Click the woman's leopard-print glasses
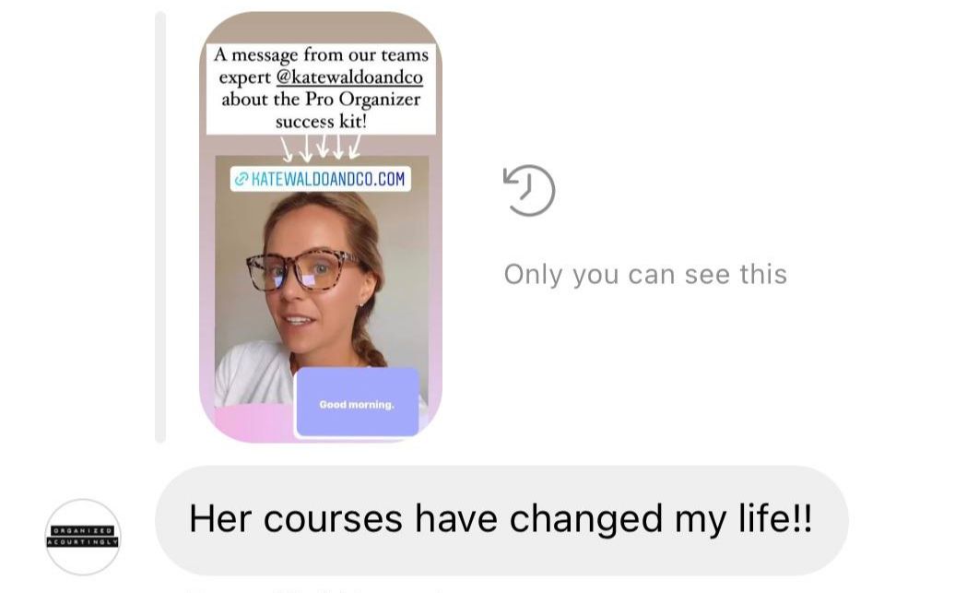This screenshot has height=593, width=955. pyautogui.click(x=301, y=270)
